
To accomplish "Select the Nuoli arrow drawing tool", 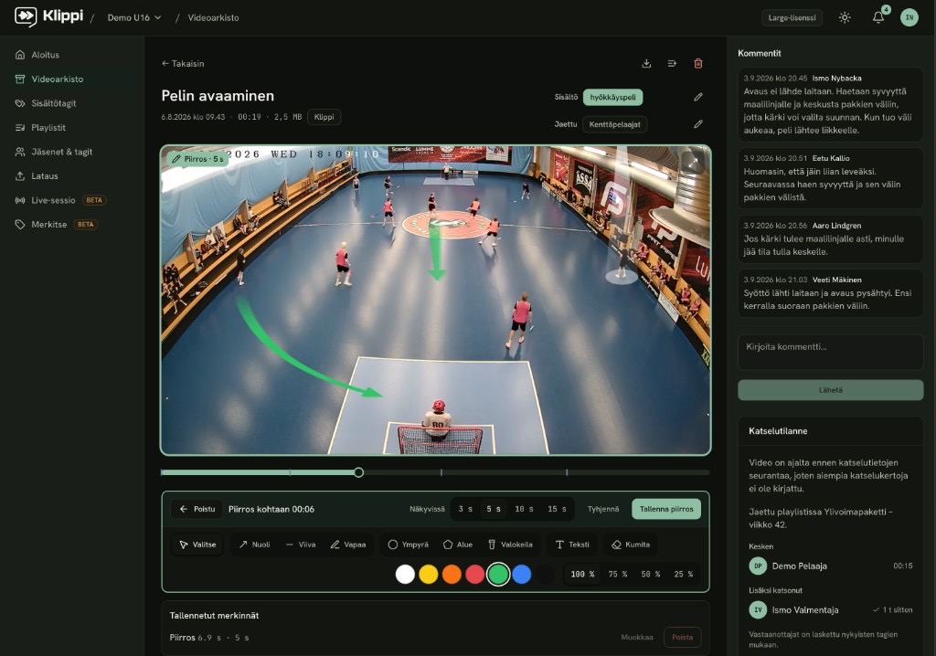I will 254,545.
